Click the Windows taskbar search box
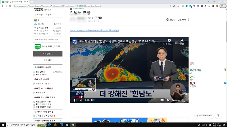227x127 pixels. coord(22,125)
